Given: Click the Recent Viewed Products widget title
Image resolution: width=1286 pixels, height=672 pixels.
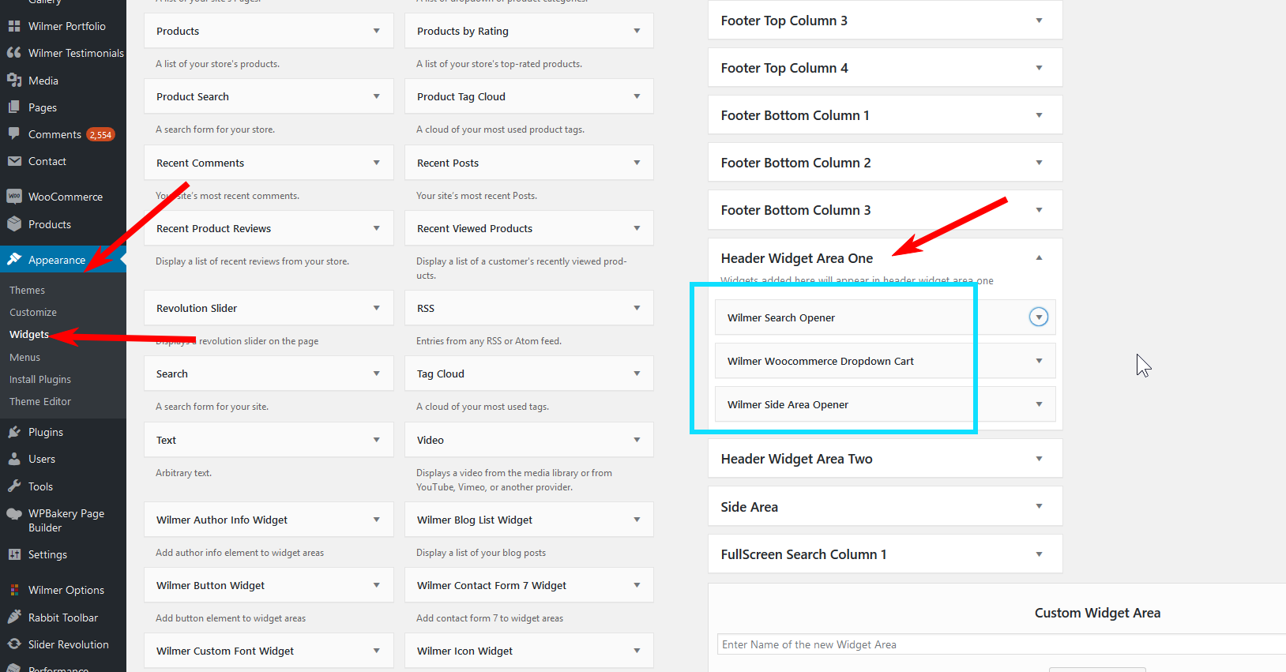Looking at the screenshot, I should (475, 228).
